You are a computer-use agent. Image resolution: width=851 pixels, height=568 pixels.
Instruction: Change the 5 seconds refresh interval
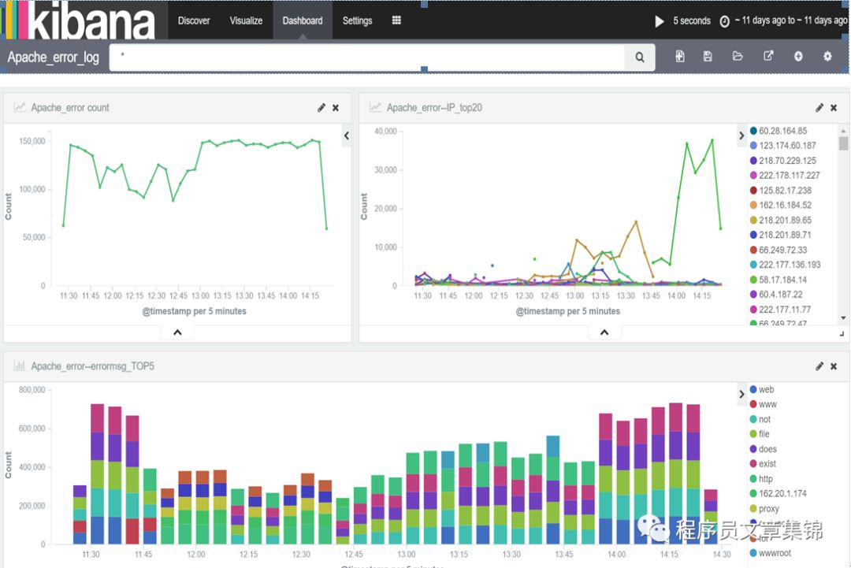click(x=692, y=20)
